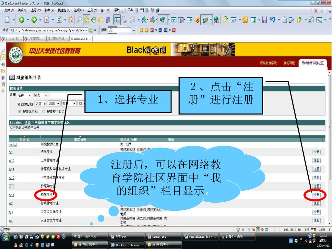Select the 搜索整个目录 radio button
Viewport: 332px width, 249px height.
click(44, 112)
